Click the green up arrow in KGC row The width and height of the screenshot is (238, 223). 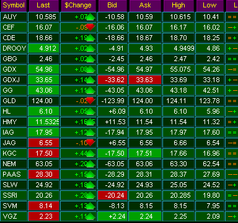(x=90, y=153)
